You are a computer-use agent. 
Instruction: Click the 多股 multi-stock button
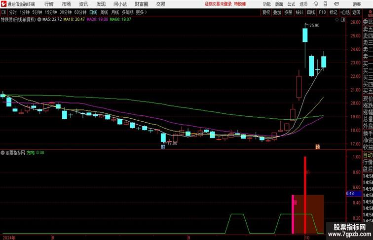[x=288, y=12]
